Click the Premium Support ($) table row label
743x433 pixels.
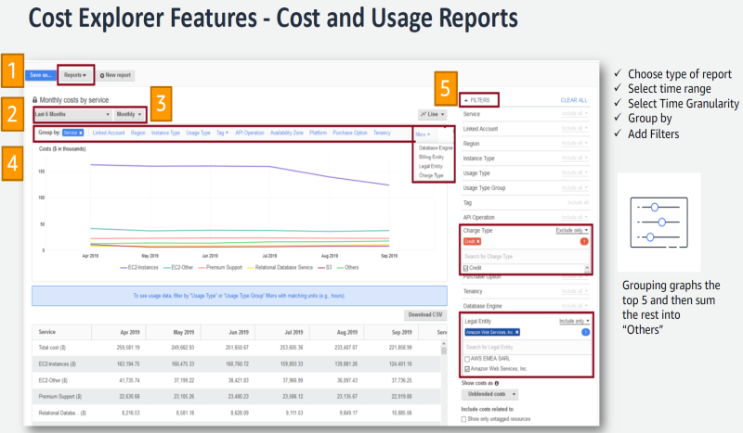[x=60, y=397]
